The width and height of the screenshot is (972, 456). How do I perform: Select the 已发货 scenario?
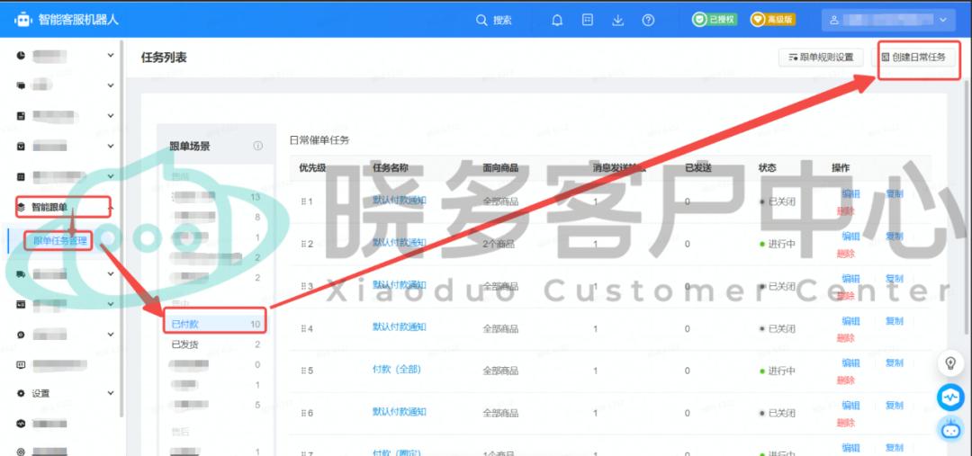coord(215,344)
